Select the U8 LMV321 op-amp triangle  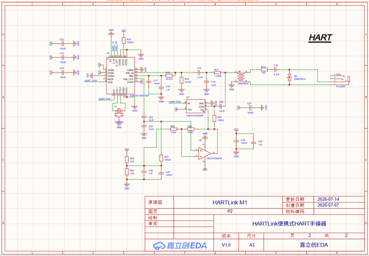[205, 153]
